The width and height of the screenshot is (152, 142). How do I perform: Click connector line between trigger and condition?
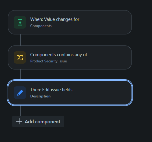20,40
